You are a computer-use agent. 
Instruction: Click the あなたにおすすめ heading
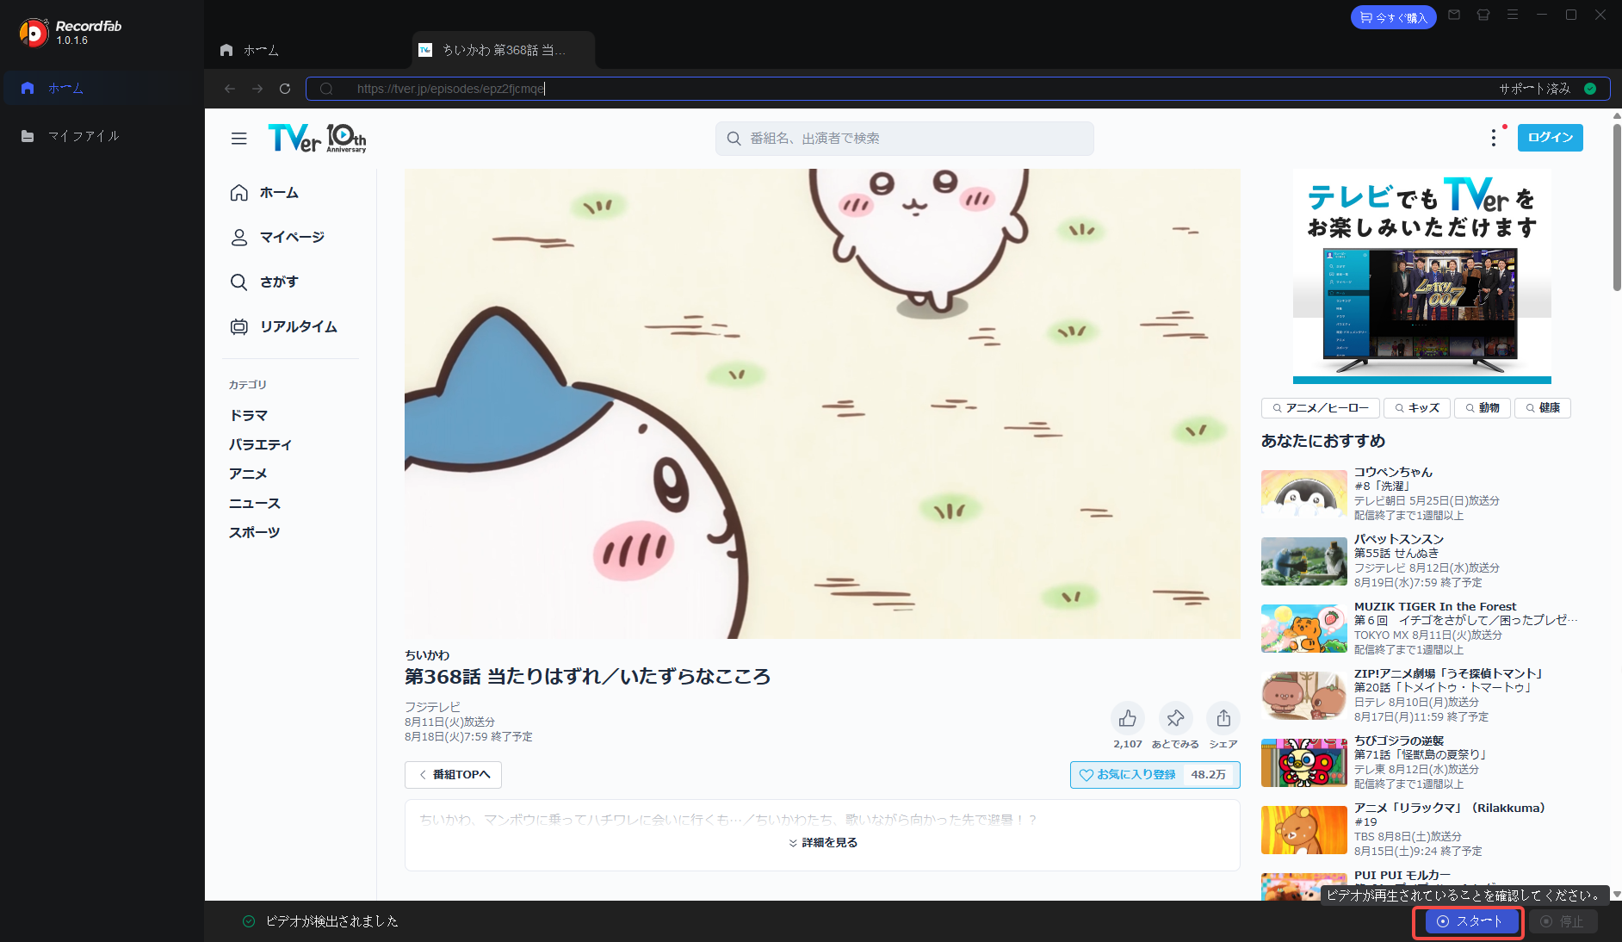pos(1323,441)
